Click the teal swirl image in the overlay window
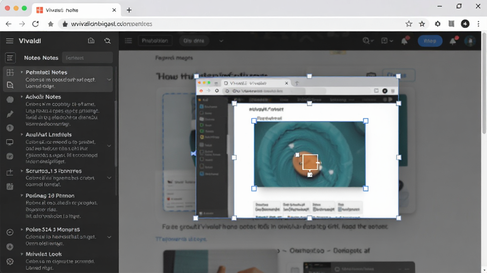 310,154
